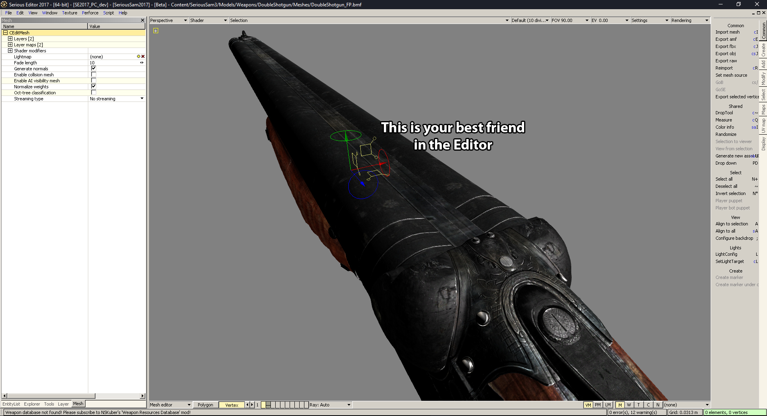
Task: Open the Script menu
Action: pos(109,13)
